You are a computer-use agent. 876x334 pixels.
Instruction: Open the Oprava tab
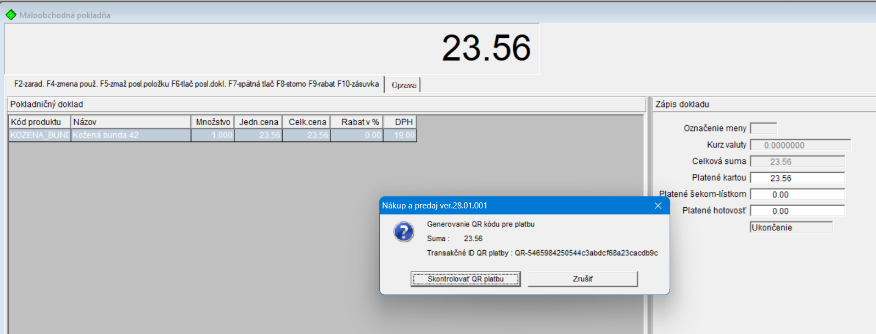(403, 85)
